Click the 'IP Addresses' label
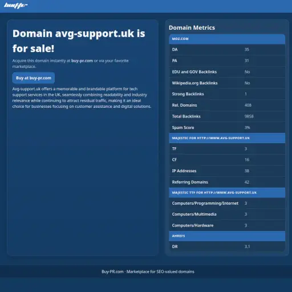 184,171
